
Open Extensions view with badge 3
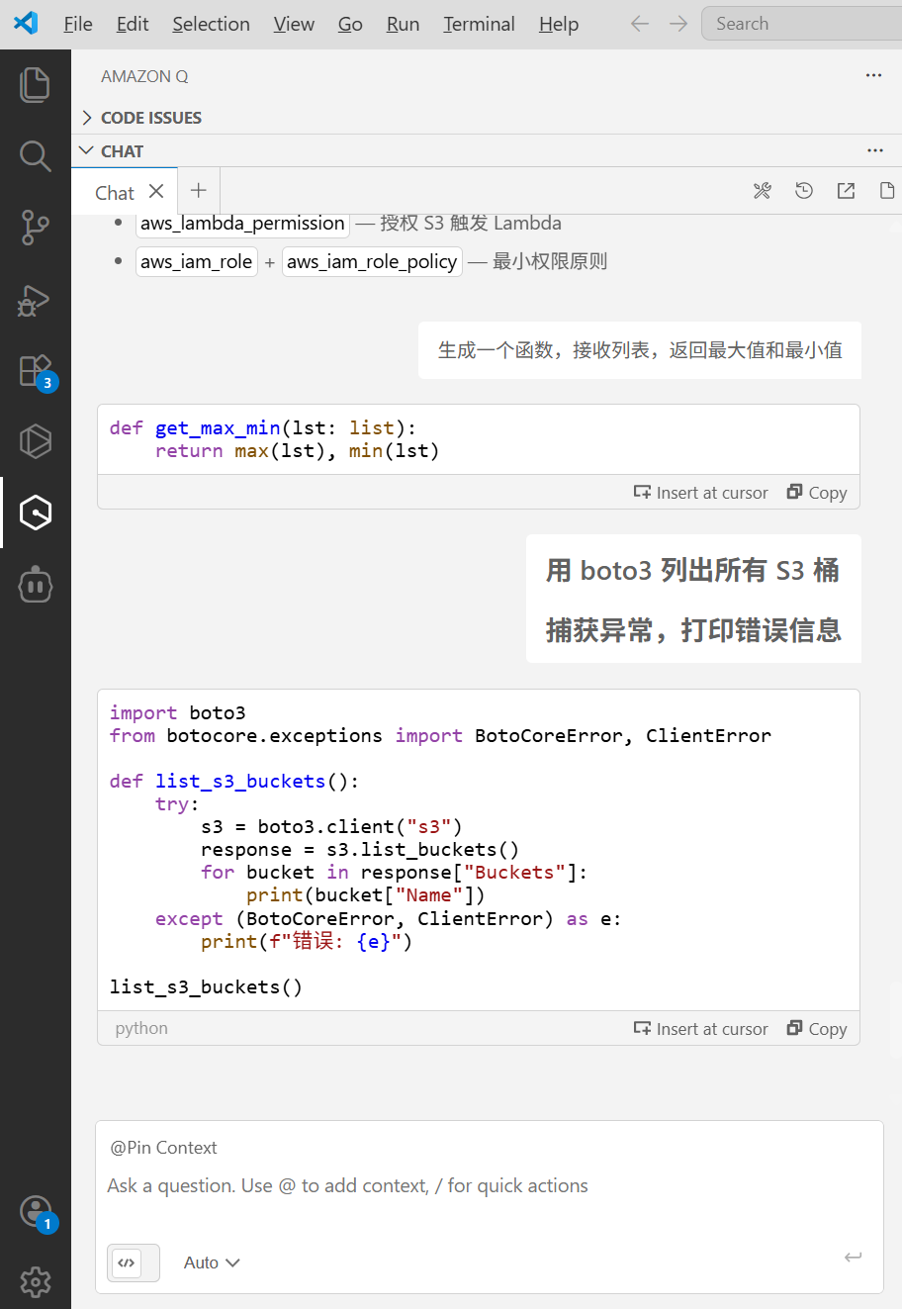coord(36,371)
